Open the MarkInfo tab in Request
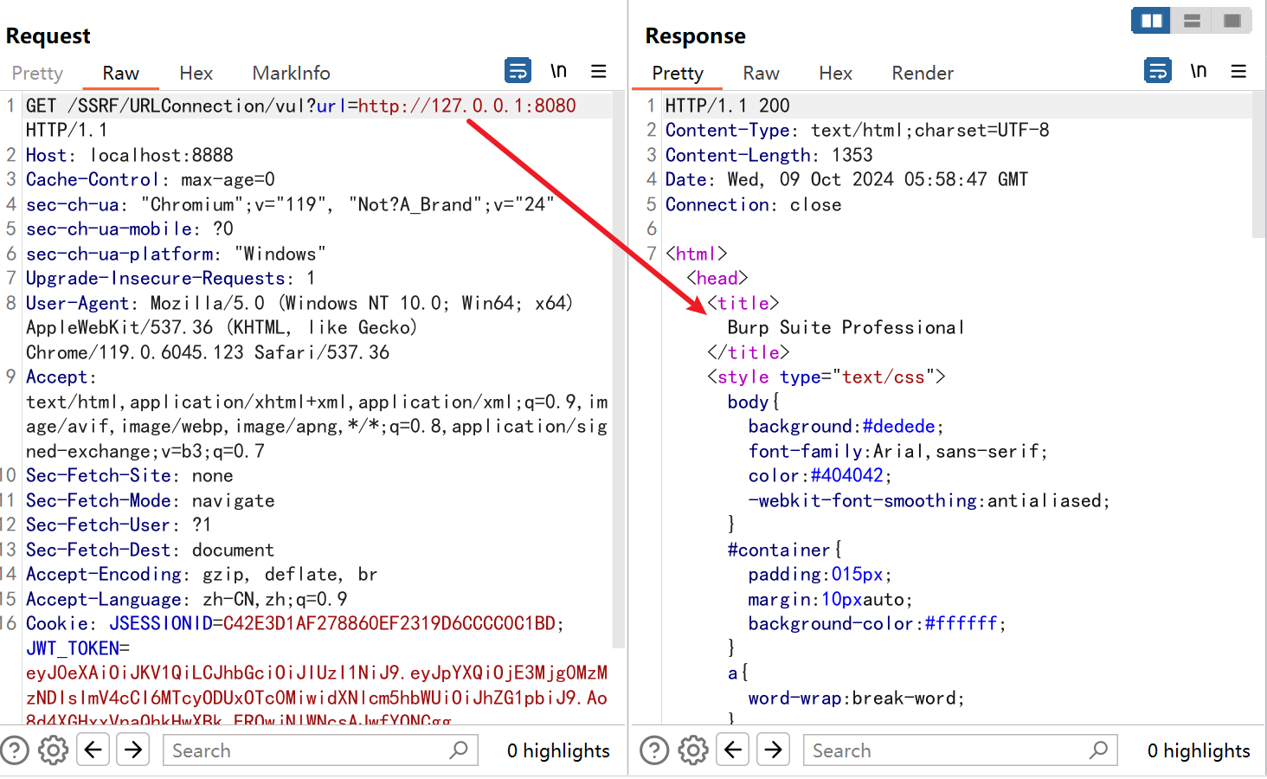Screen dimensions: 1267x779 [x=291, y=74]
